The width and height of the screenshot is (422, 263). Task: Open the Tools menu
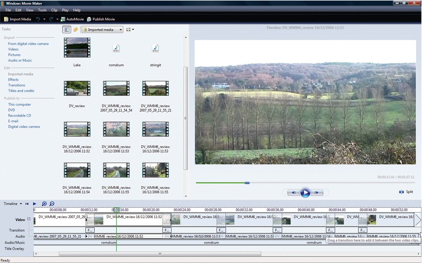(42, 10)
